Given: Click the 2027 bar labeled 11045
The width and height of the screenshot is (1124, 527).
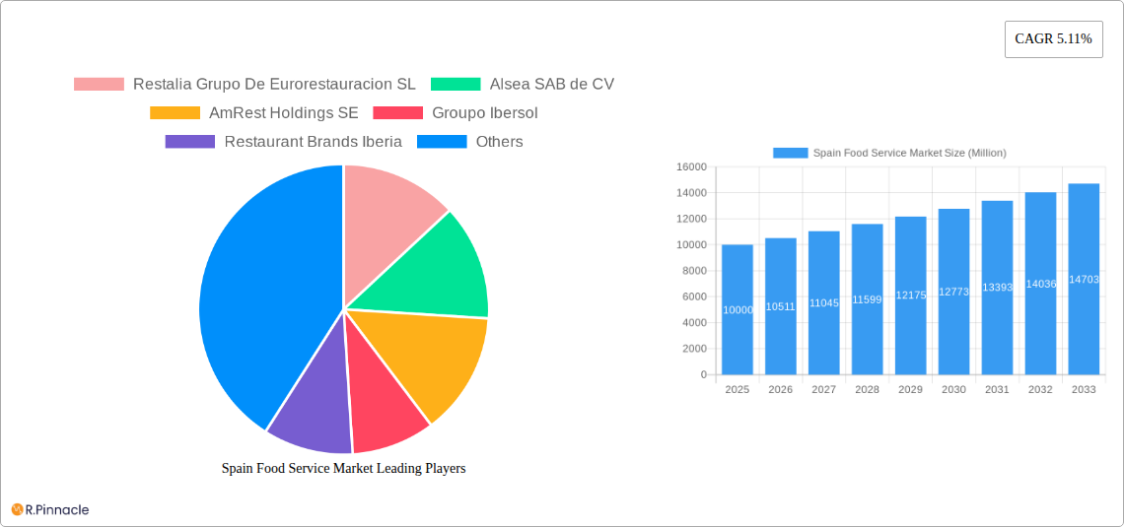Looking at the screenshot, I should (823, 302).
